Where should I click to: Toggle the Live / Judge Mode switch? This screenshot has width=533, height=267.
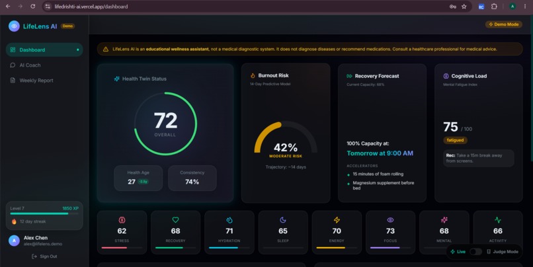pos(475,252)
